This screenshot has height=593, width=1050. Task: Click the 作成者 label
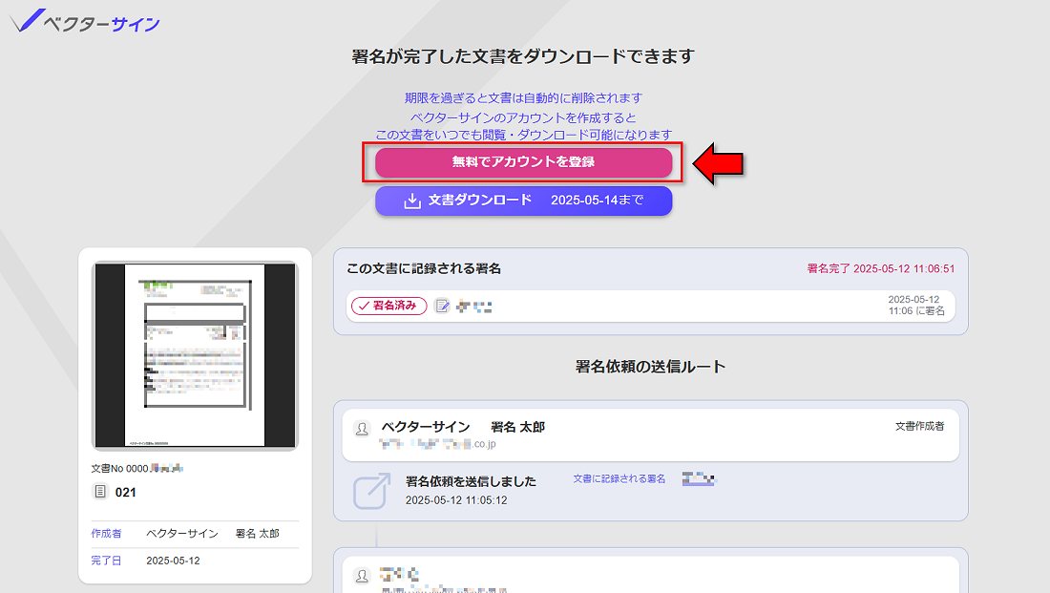click(107, 534)
